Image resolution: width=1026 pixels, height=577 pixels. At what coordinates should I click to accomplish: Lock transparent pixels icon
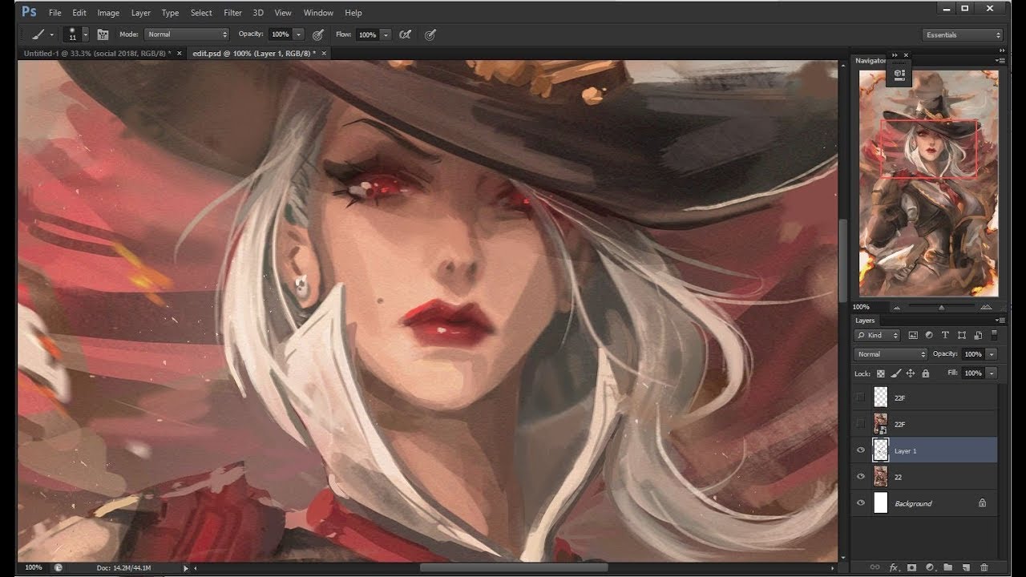click(881, 373)
